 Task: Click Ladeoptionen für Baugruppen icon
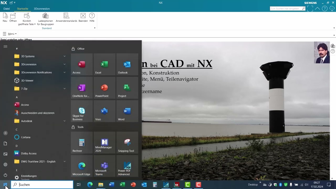tap(45, 16)
